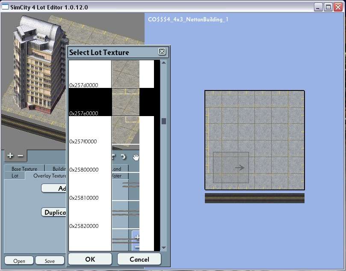Click the texture list scroll up arrow
346x271 pixels.
pos(163,63)
